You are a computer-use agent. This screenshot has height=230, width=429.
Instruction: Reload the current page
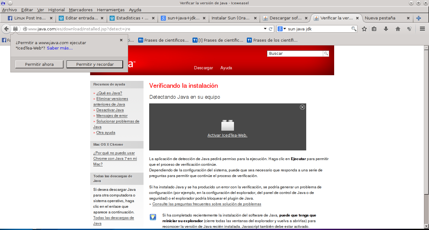coord(270,29)
